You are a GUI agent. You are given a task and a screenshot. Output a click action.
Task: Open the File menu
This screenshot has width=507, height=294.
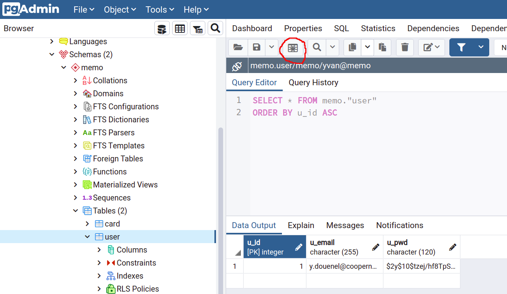point(84,9)
